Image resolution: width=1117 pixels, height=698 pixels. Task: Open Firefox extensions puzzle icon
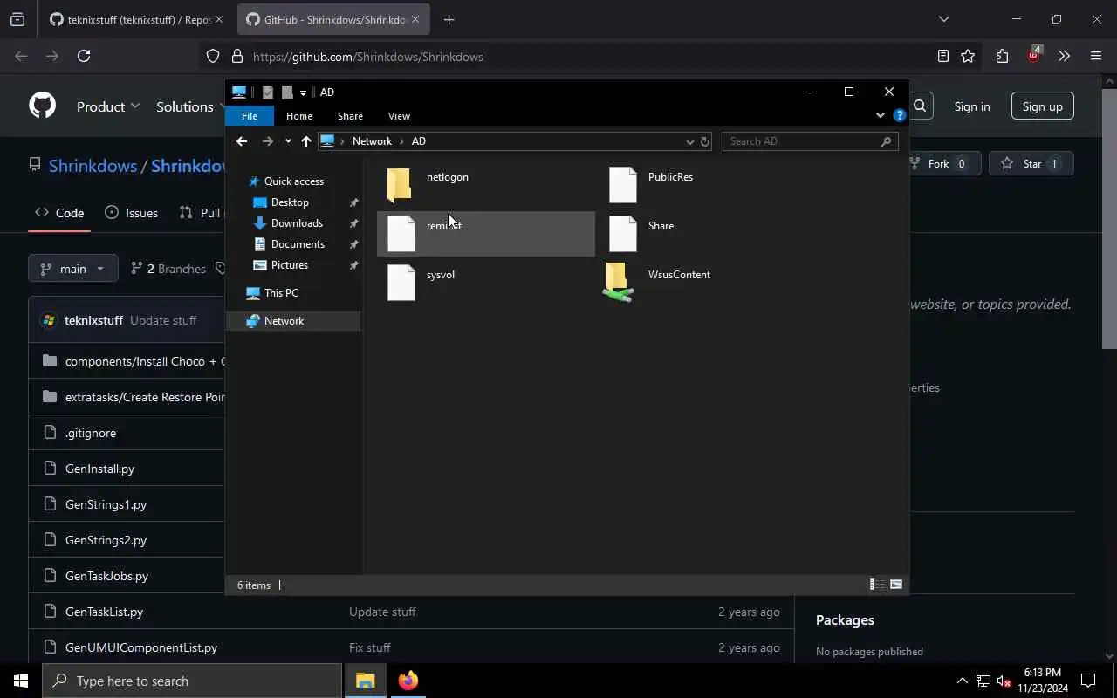(1002, 56)
